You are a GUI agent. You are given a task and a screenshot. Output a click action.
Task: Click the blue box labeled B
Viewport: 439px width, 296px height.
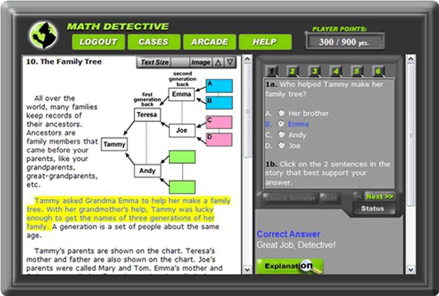[220, 103]
